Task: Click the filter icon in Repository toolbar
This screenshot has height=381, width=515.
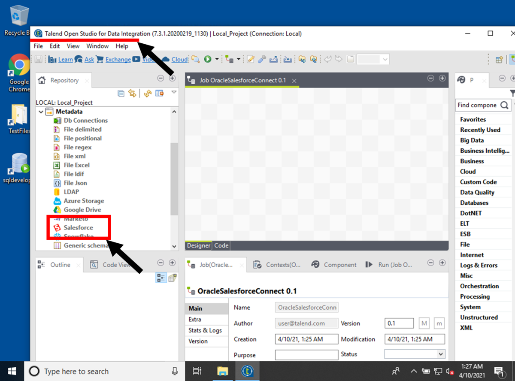Action: coord(159,93)
